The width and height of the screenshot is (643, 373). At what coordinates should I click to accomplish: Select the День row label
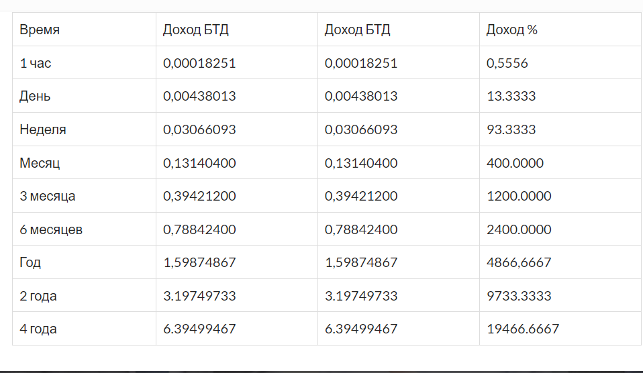coord(35,97)
